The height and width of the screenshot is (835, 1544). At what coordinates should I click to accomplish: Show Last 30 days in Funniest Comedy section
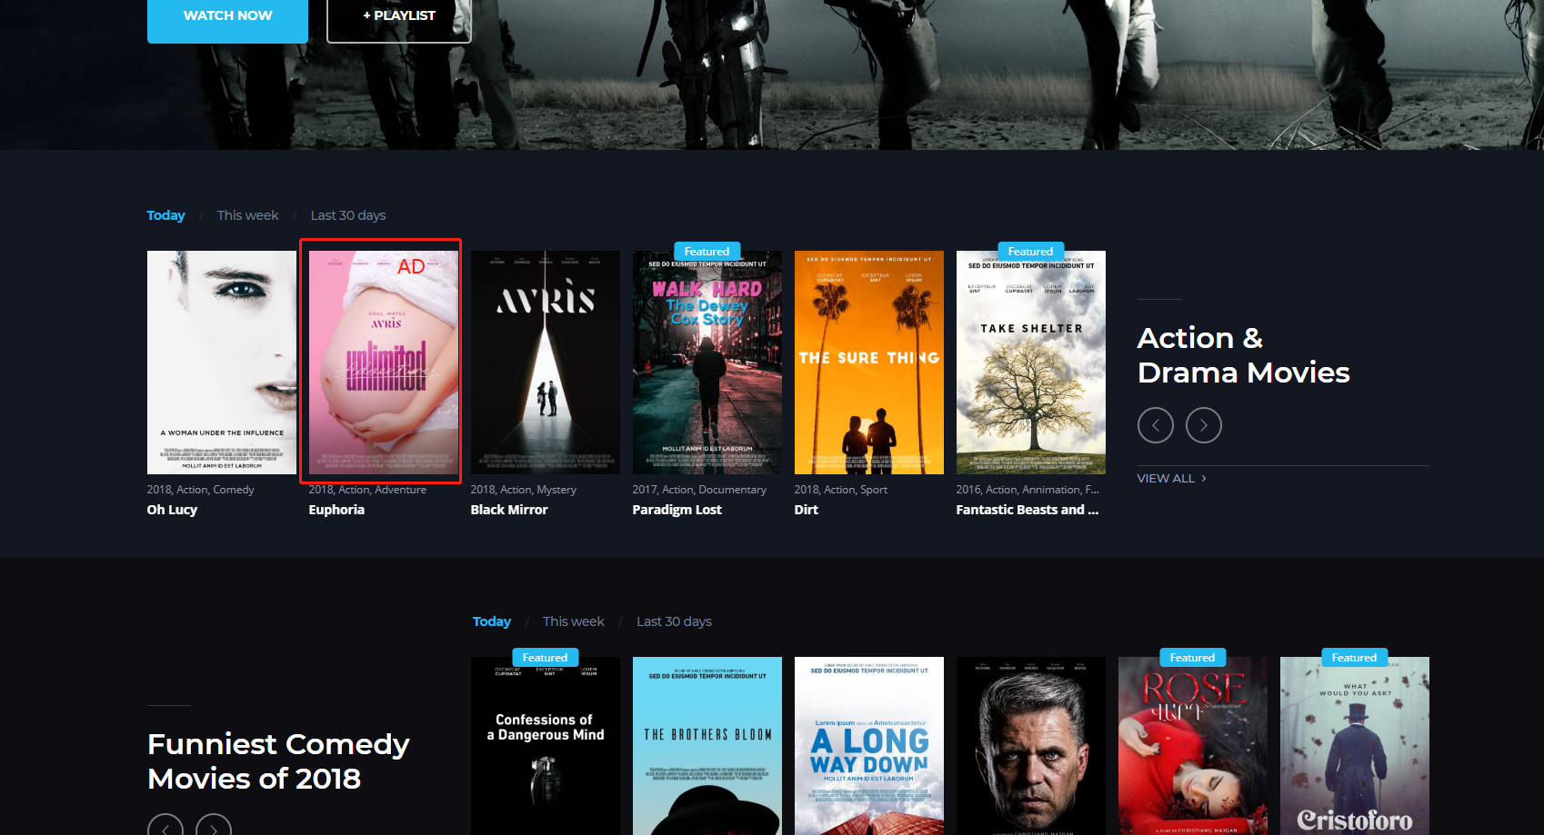(x=674, y=621)
